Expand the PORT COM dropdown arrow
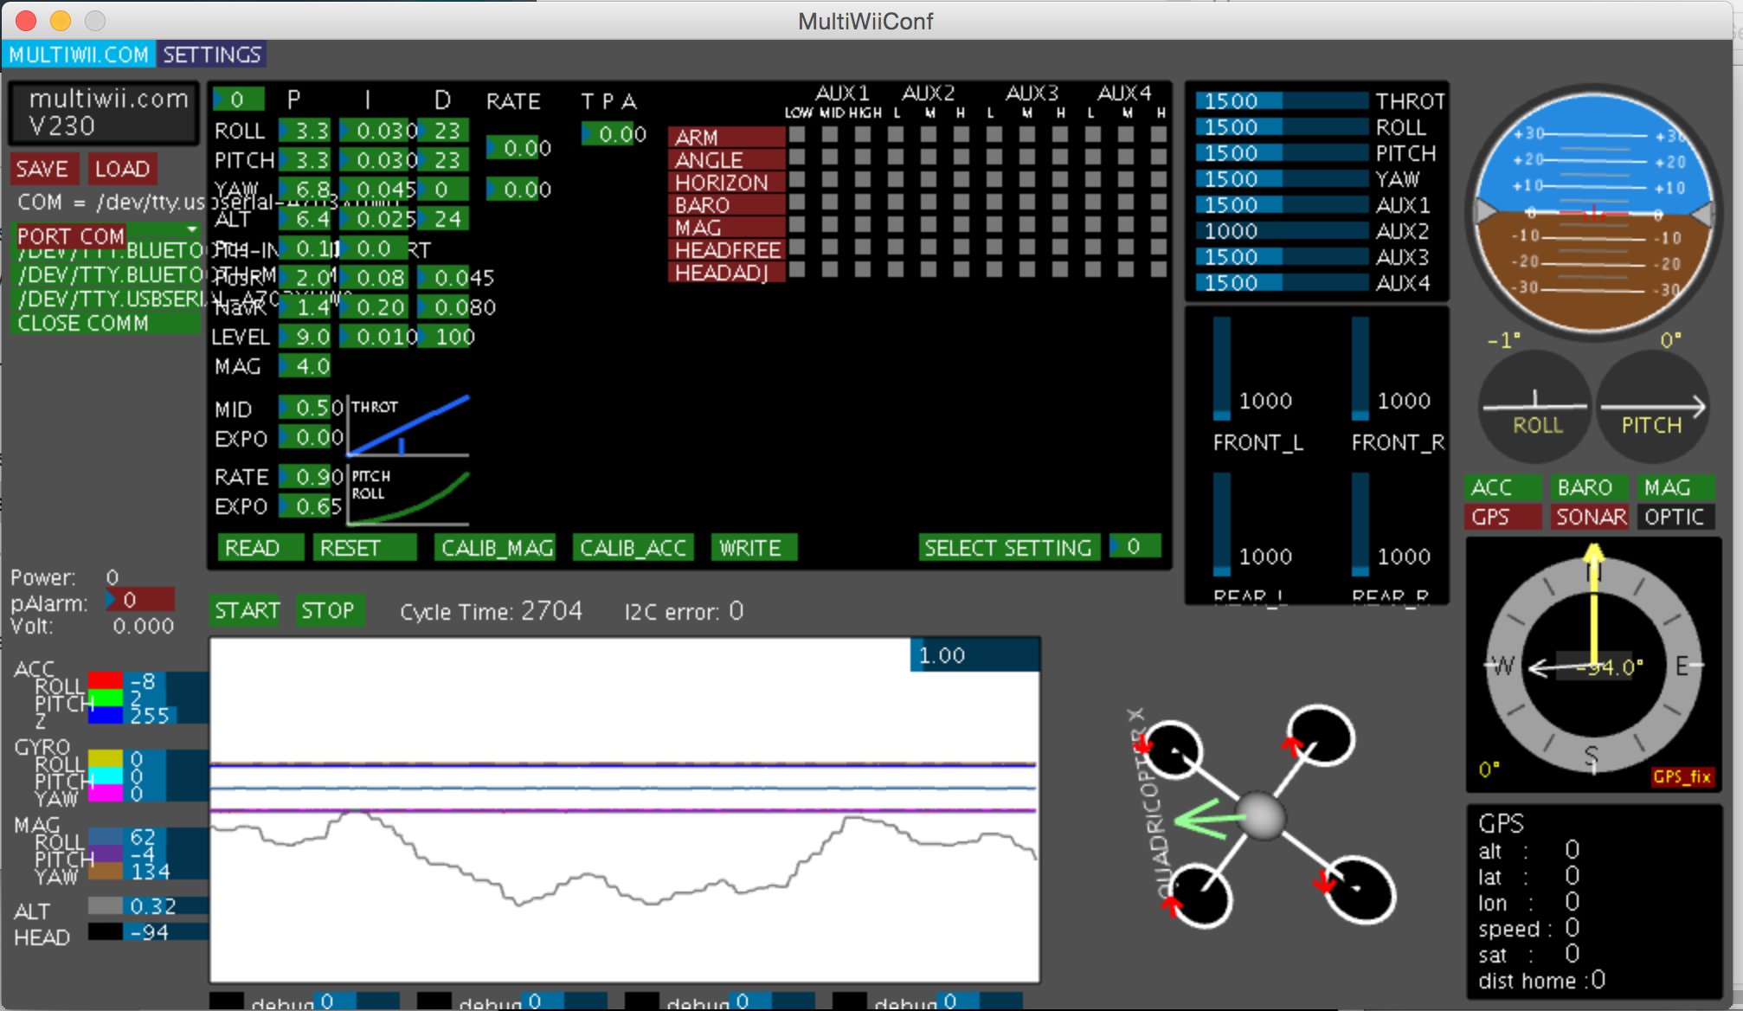 tap(191, 229)
